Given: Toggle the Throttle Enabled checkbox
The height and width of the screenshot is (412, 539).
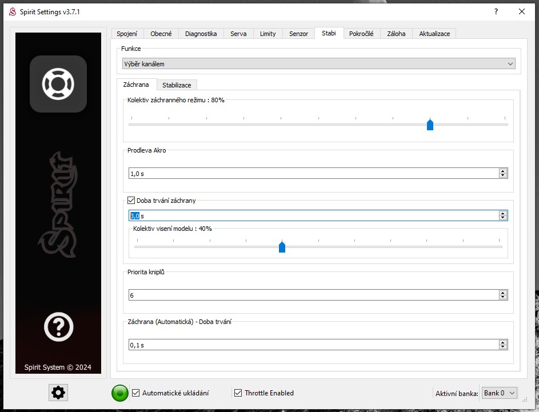Looking at the screenshot, I should coord(238,393).
